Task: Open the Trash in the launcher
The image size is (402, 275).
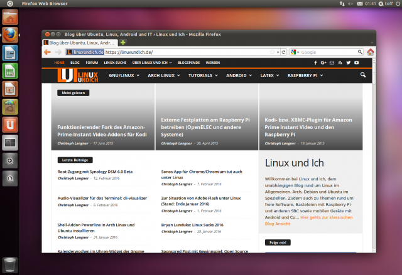Action: [9, 264]
